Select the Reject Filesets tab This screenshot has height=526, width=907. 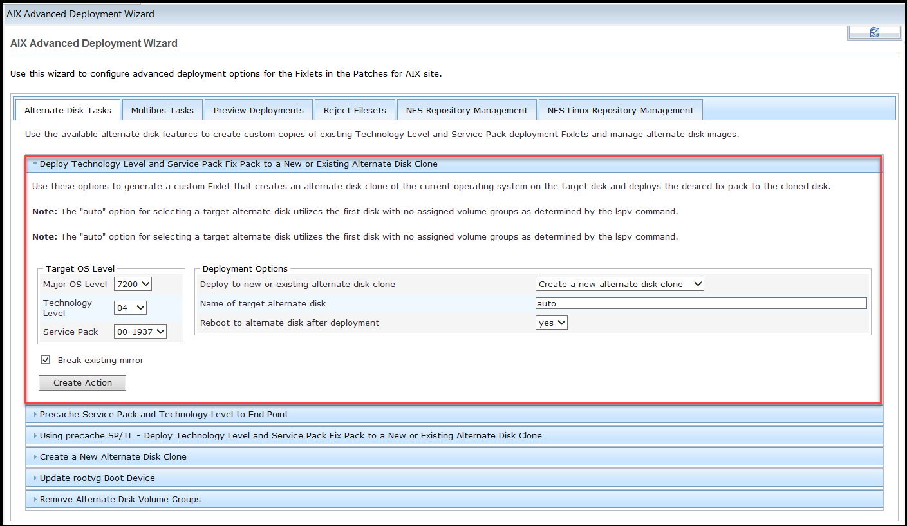pos(355,110)
